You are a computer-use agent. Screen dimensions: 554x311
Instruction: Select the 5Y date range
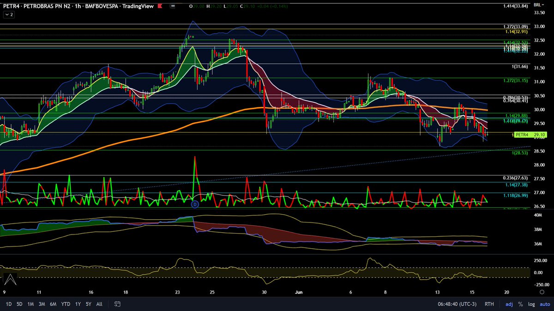(89, 304)
